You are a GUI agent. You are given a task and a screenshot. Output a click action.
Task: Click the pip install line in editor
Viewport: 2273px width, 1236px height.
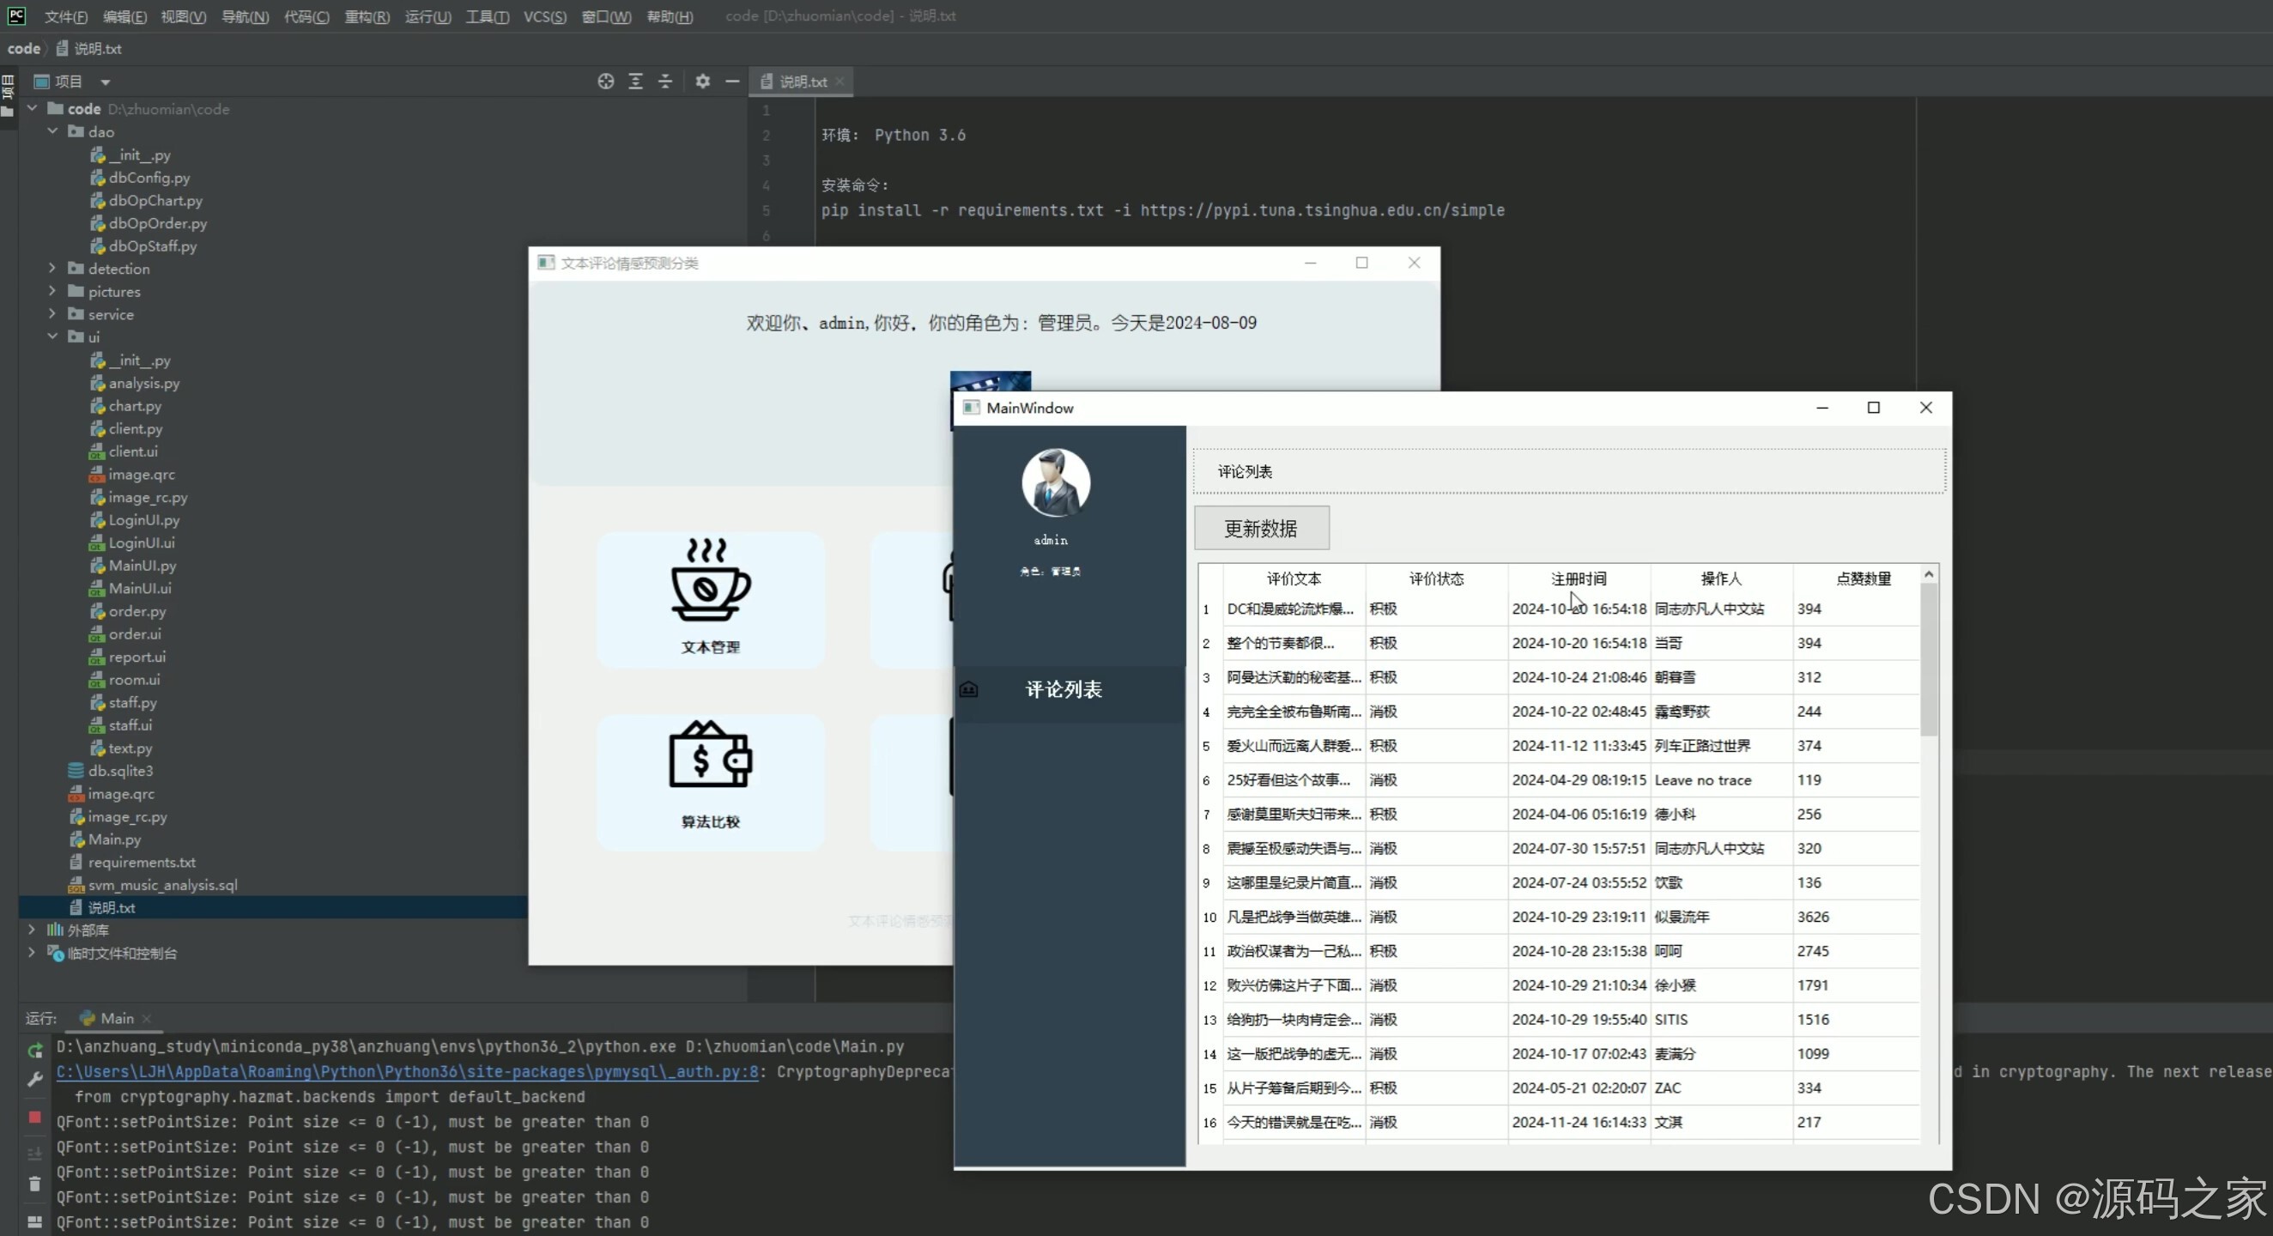(1163, 210)
